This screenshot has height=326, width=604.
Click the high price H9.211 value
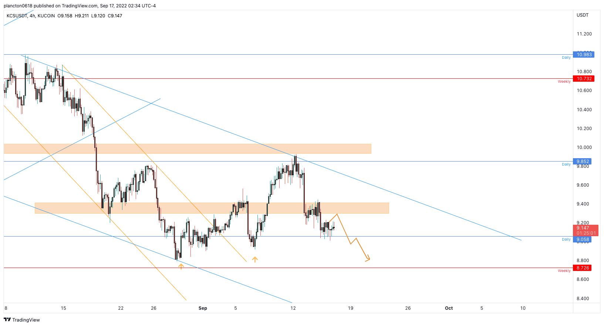pos(82,16)
